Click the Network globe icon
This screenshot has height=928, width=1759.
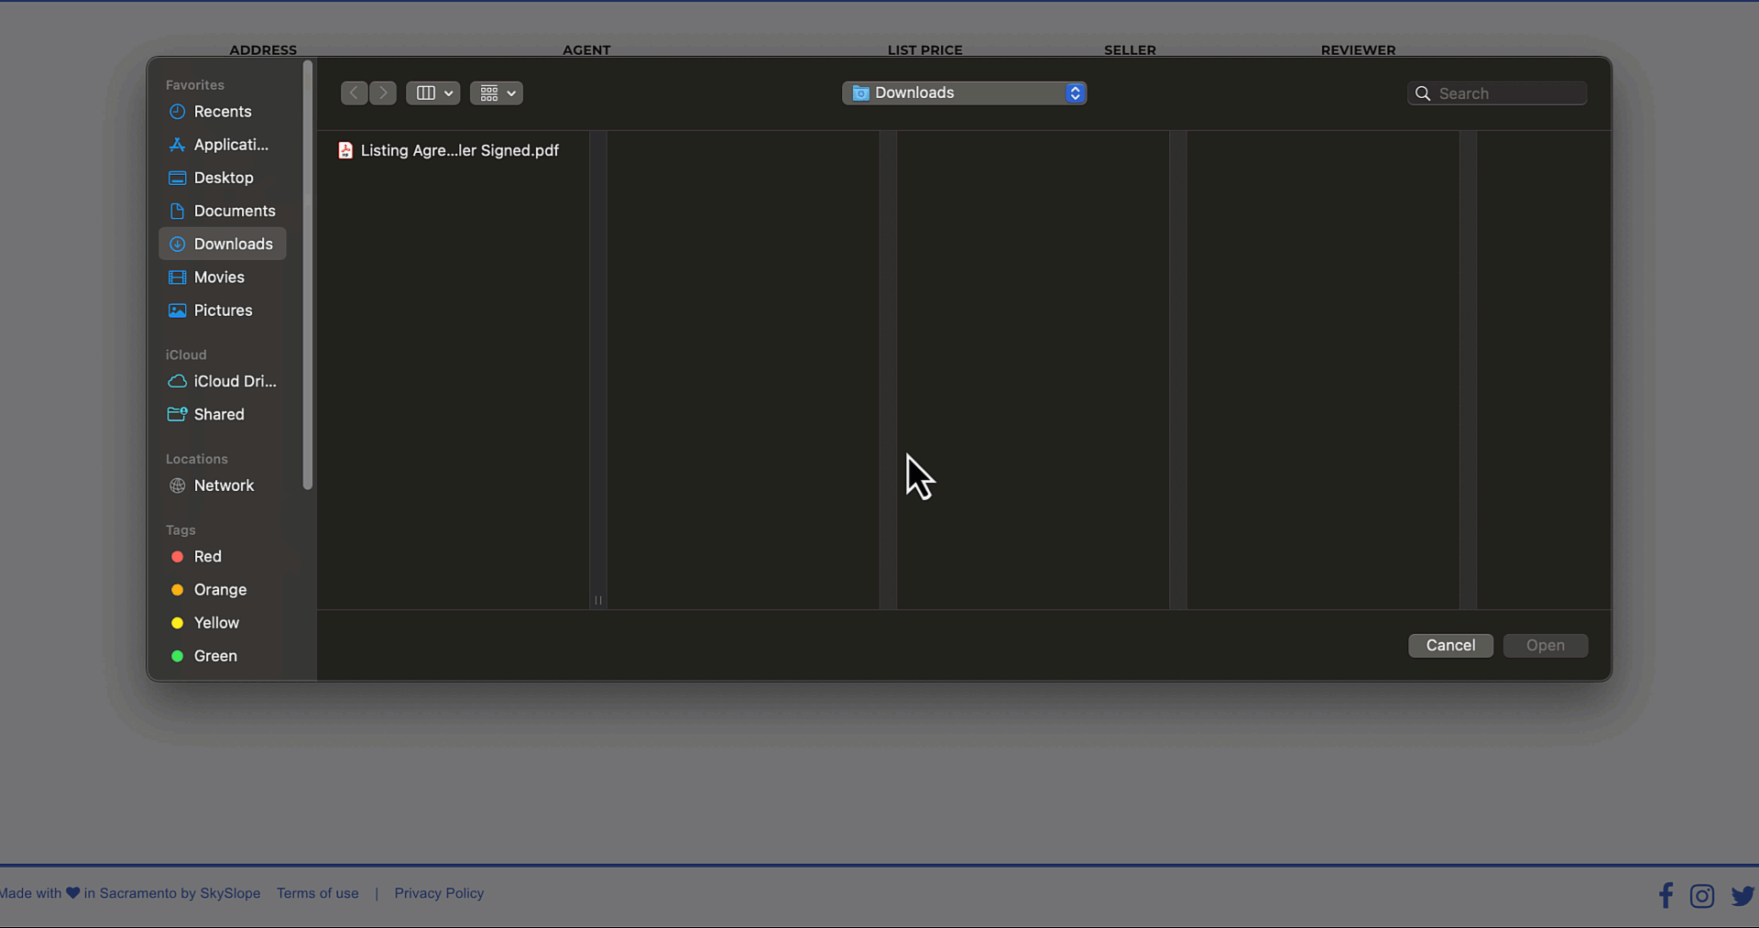coord(178,486)
